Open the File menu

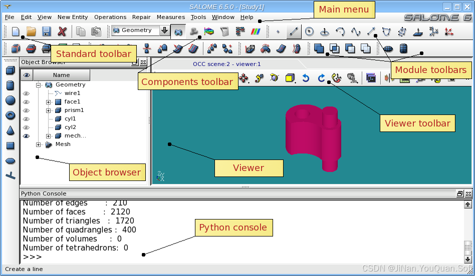point(10,17)
